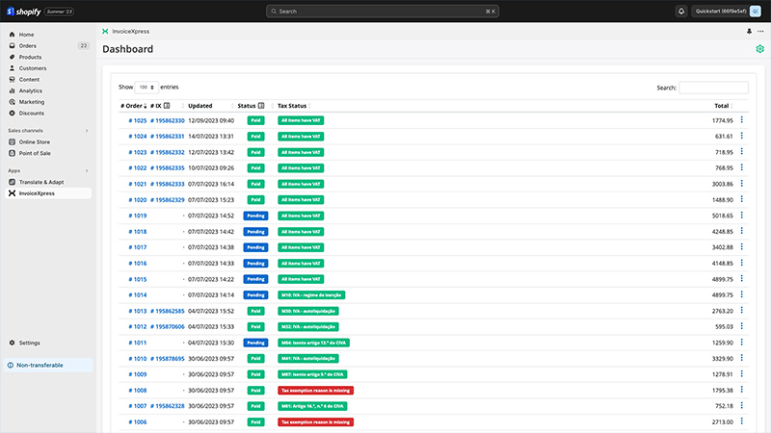The width and height of the screenshot is (771, 433).
Task: Click the Paid badge for order 1023
Action: coord(255,152)
